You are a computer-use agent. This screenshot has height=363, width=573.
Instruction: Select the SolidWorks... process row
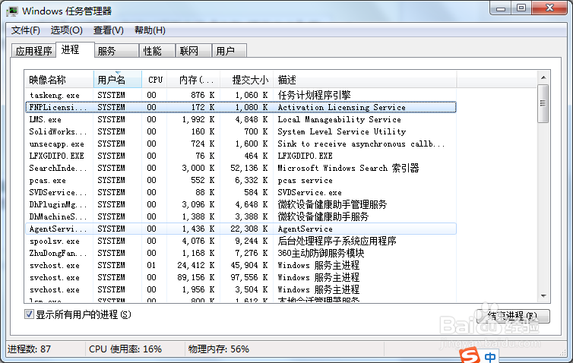tap(241, 131)
